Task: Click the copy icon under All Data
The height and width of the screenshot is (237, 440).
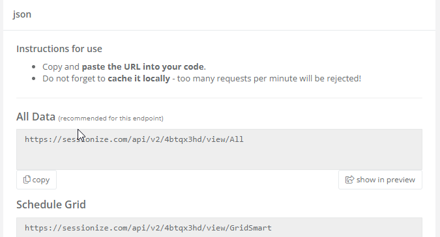Action: pyautogui.click(x=27, y=180)
